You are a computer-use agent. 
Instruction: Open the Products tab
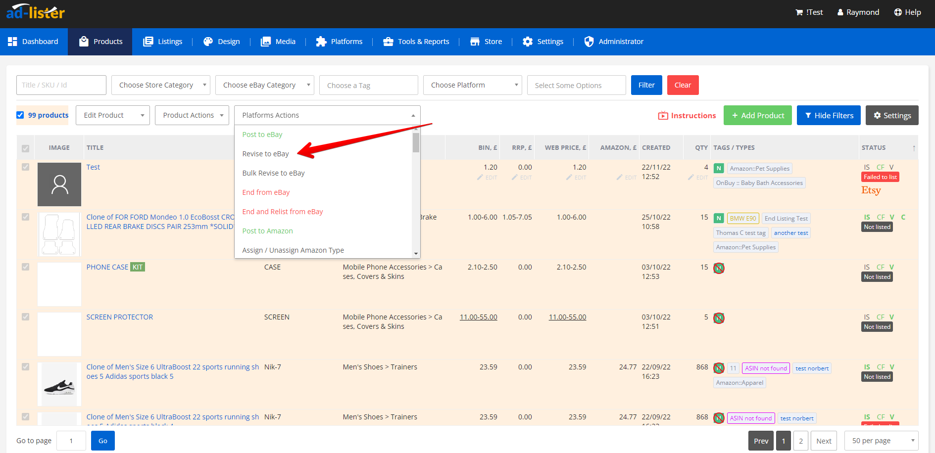100,42
